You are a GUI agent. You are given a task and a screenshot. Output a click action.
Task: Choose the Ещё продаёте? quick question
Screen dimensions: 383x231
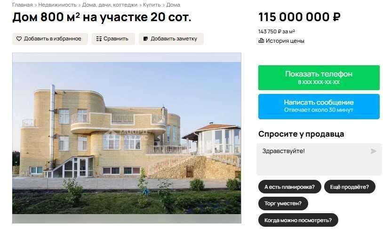coord(350,187)
